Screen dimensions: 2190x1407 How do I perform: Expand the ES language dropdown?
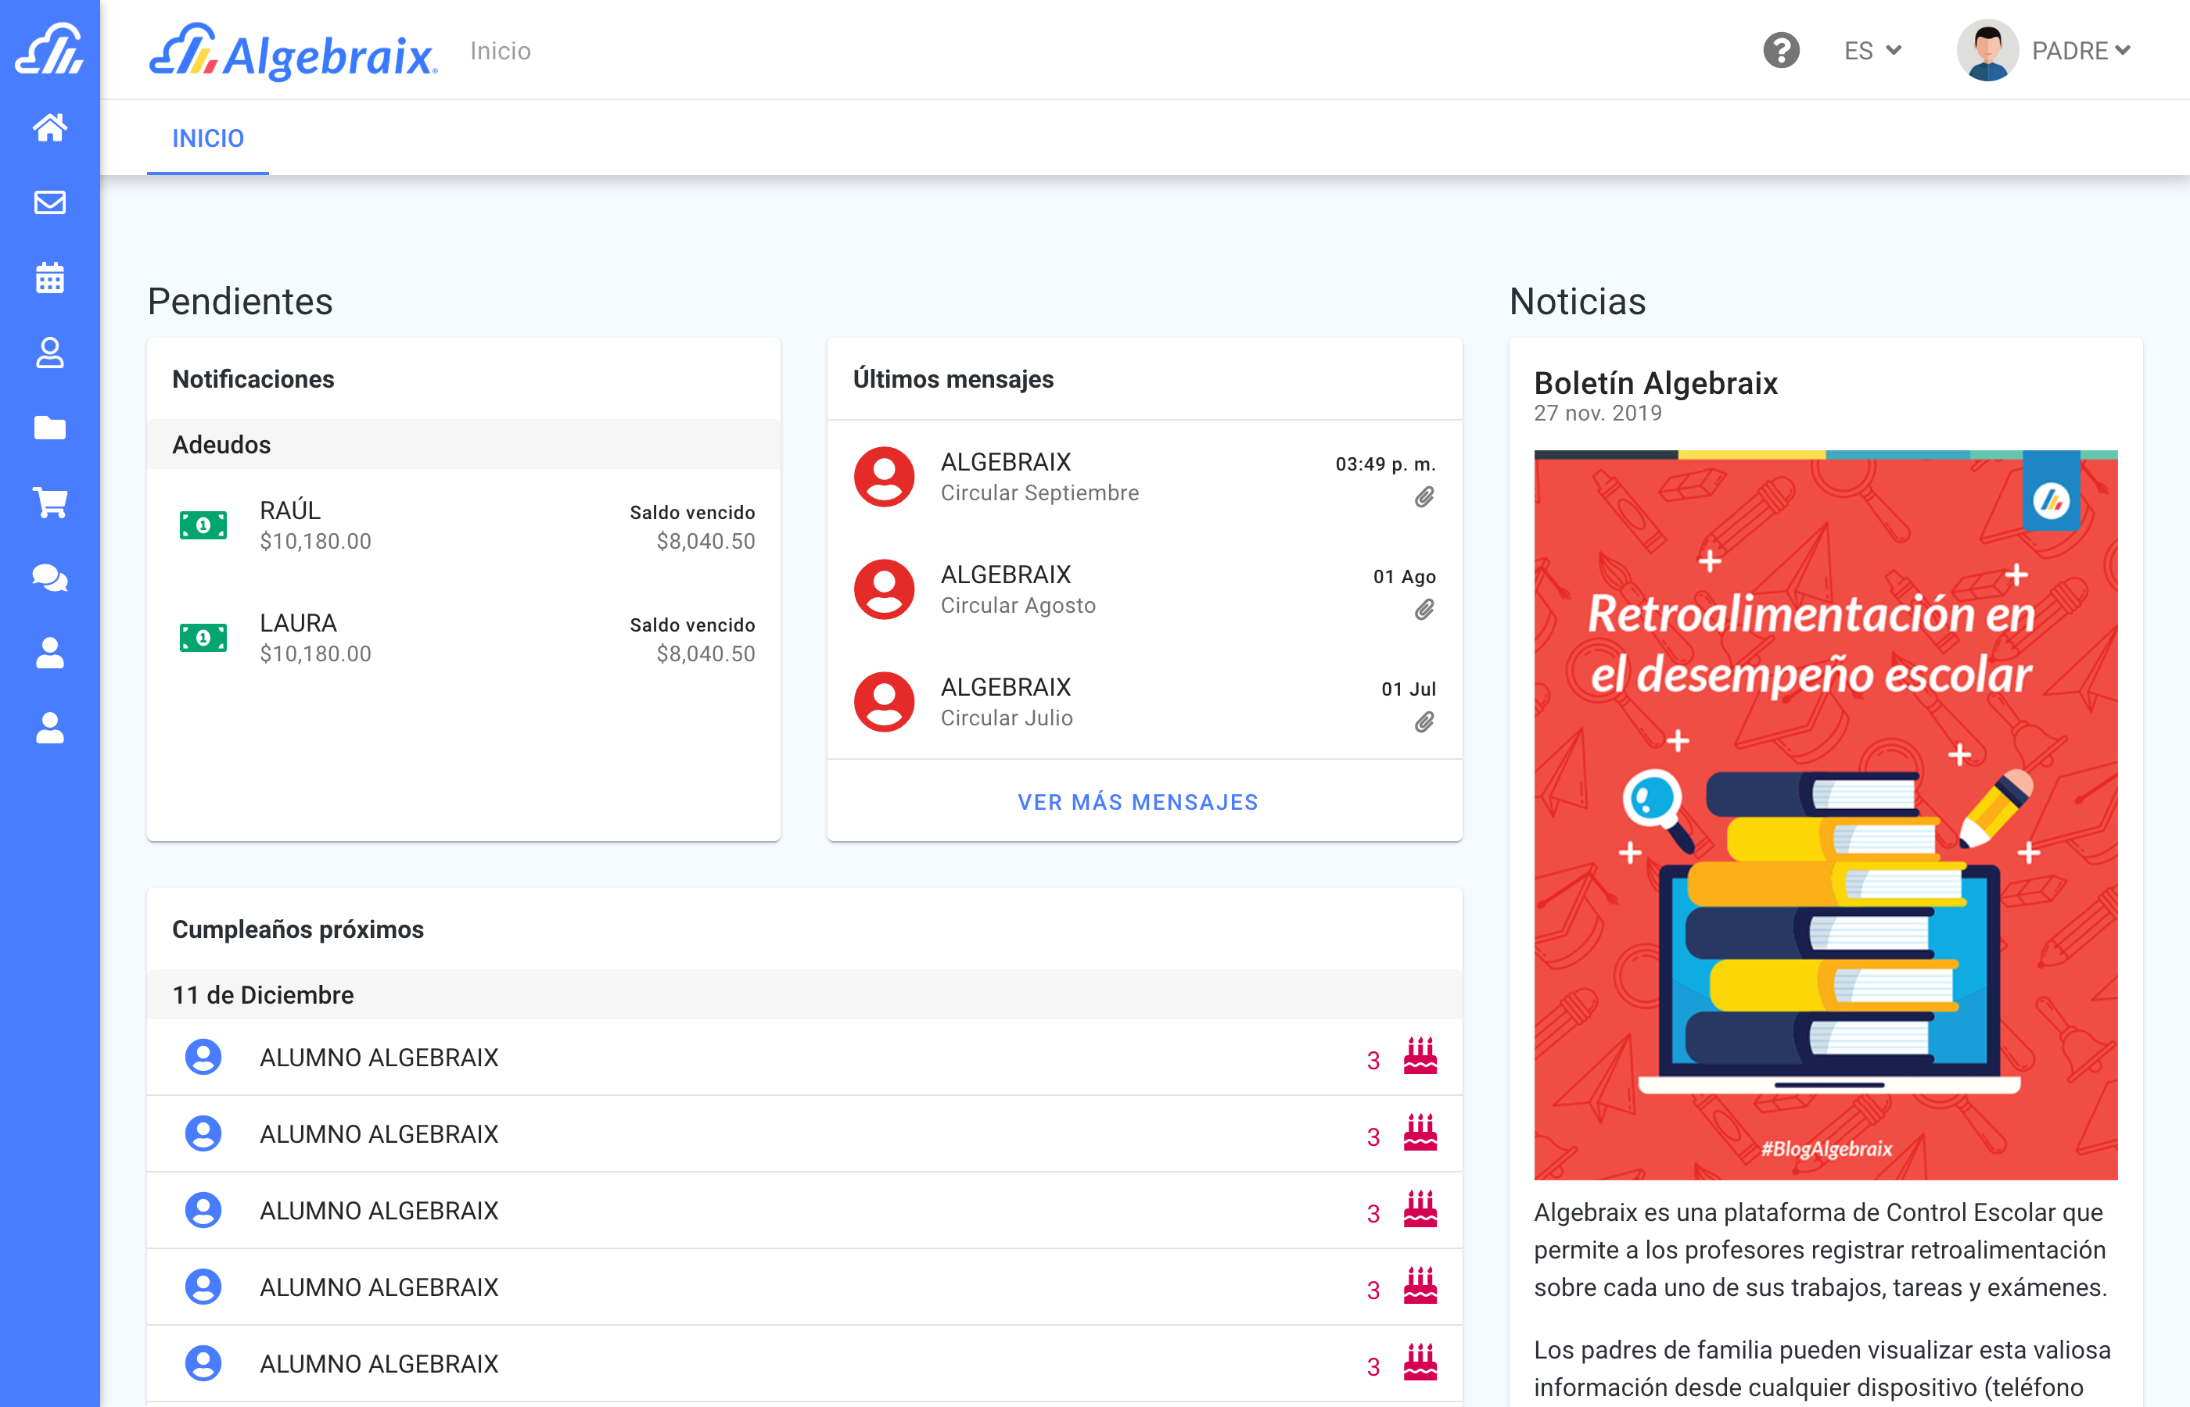(x=1872, y=51)
